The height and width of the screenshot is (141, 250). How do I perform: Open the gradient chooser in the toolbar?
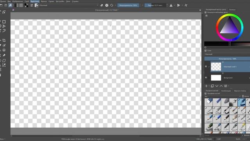coord(16,5)
